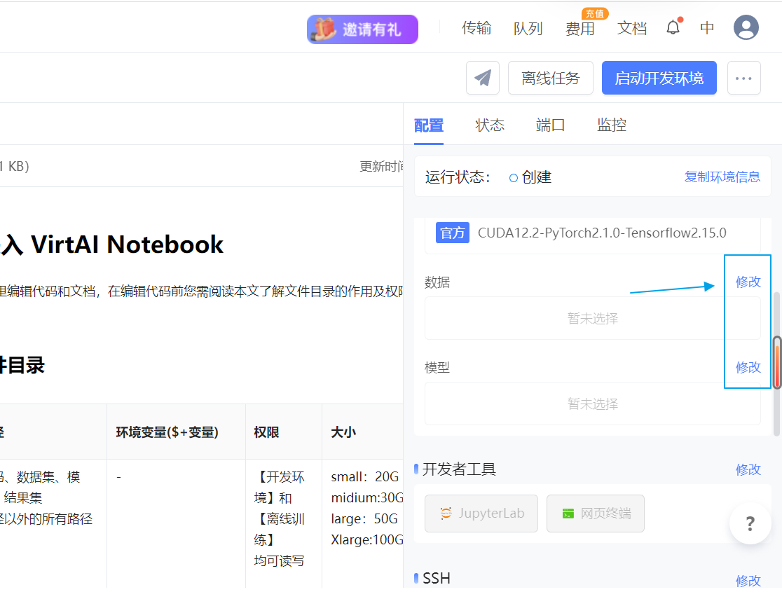This screenshot has width=782, height=606.
Task: Switch to the 状态 tab
Action: [x=490, y=125]
